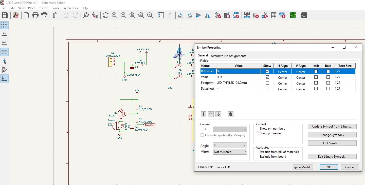The image size is (365, 185).
Task: Toggle grid display in left toolbar
Action: [x=4, y=25]
